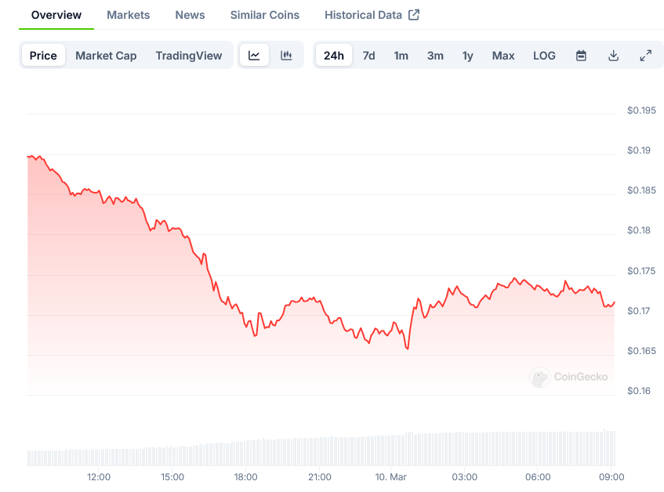Click the $0.16 price axis label
Screen dimensions: 664x492
639,390
